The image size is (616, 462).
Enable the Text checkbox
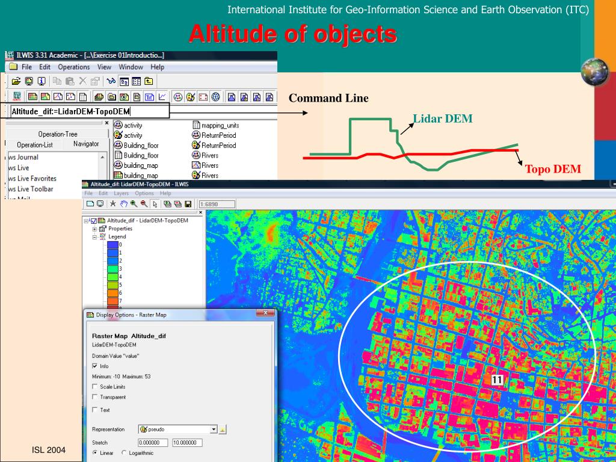[94, 410]
